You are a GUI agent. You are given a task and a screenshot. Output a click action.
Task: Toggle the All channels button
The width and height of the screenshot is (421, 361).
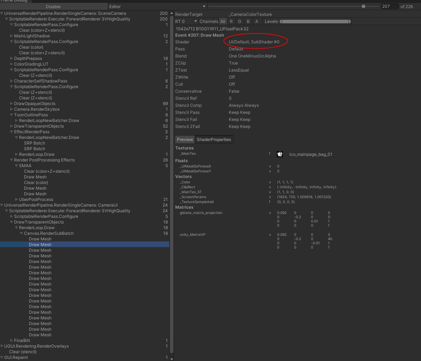[222, 22]
